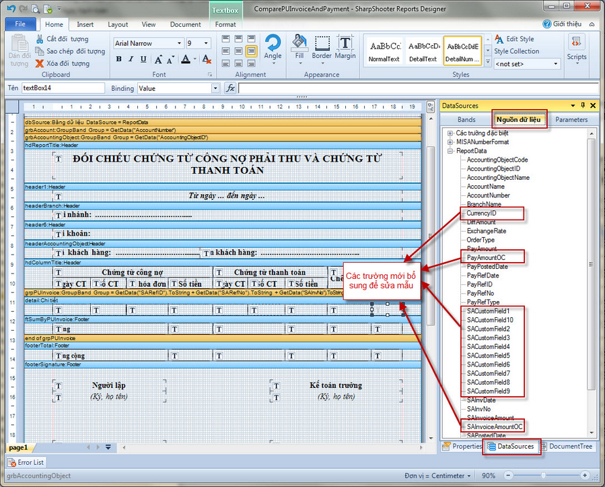The image size is (605, 487).
Task: Click the Tên name input field
Action: click(63, 88)
